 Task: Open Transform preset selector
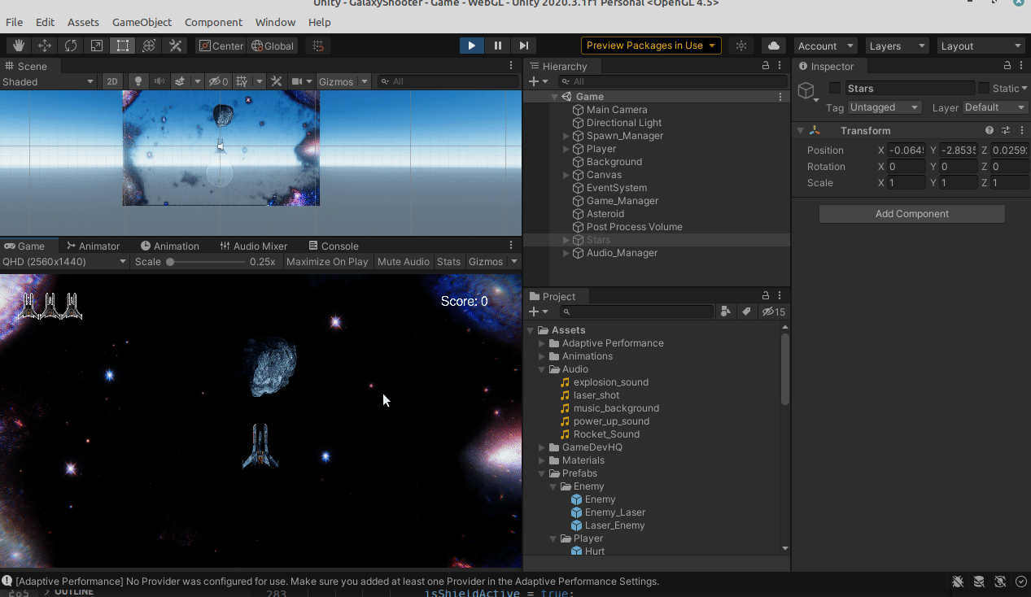1006,130
